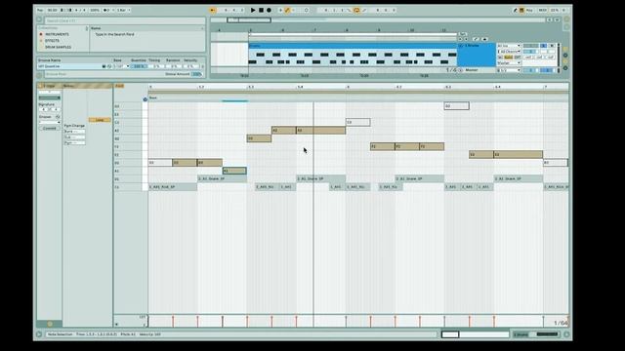Image resolution: width=625 pixels, height=351 pixels.
Task: Click the Set locator button
Action: click(462, 34)
